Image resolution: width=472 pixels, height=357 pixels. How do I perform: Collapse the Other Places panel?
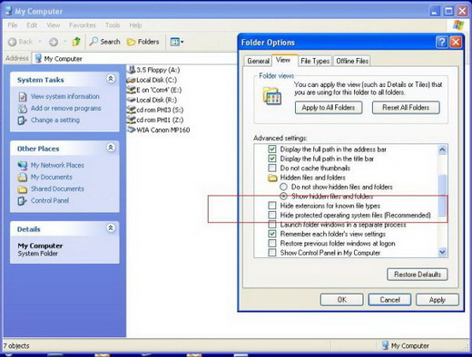111,148
